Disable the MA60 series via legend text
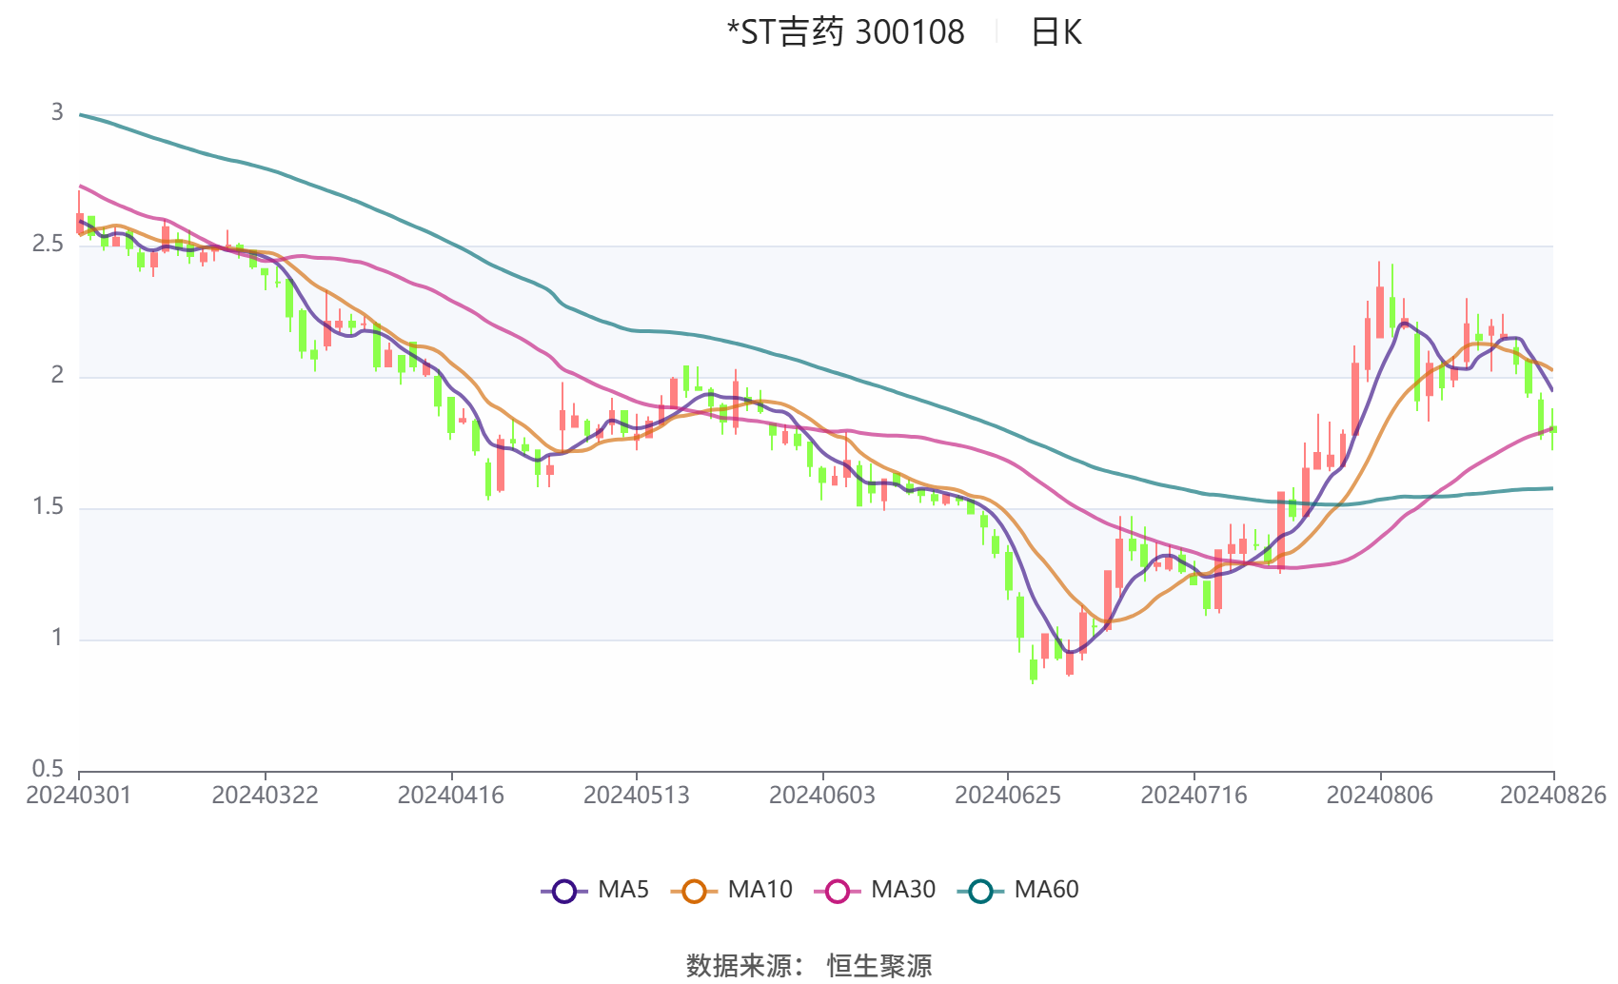 (x=1046, y=890)
